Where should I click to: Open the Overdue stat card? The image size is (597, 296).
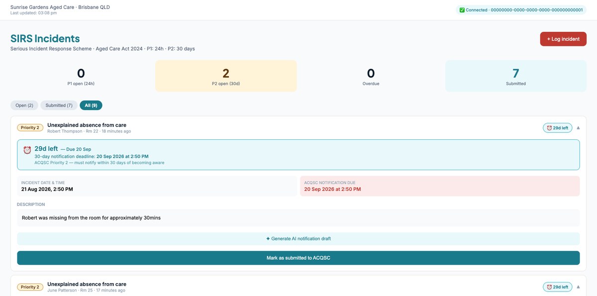(371, 76)
